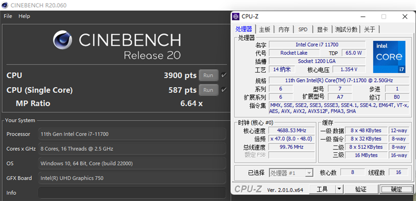The image size is (416, 201).
Task: Click the L2 cache 8 x 512 KBytes value
Action: click(366, 147)
